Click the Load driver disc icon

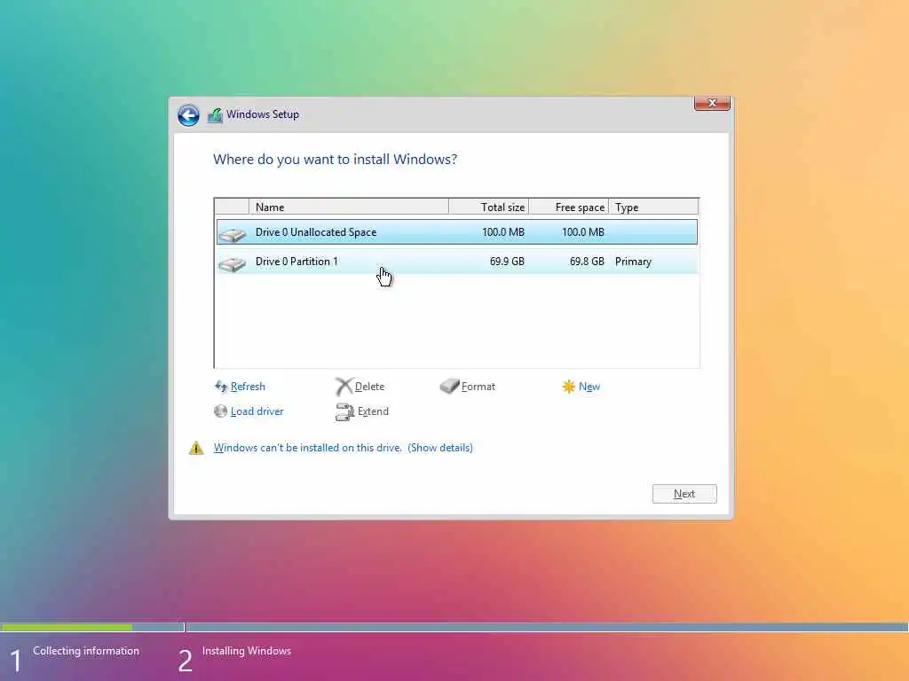[220, 411]
